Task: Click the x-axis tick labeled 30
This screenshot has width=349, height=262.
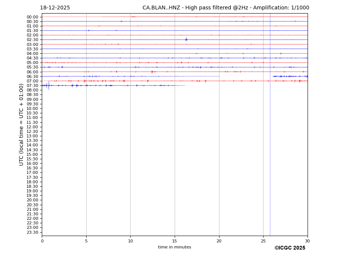Action: [307, 241]
